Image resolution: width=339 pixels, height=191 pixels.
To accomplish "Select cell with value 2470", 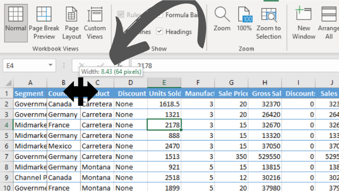I will (164, 146).
